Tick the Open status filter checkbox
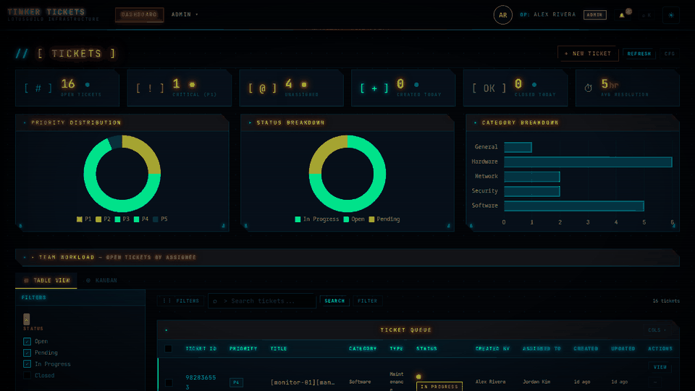The height and width of the screenshot is (391, 695). pos(27,341)
